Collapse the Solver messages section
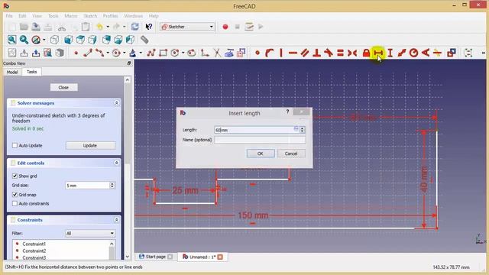Screen dimensions: 489x275 [x=116, y=103]
